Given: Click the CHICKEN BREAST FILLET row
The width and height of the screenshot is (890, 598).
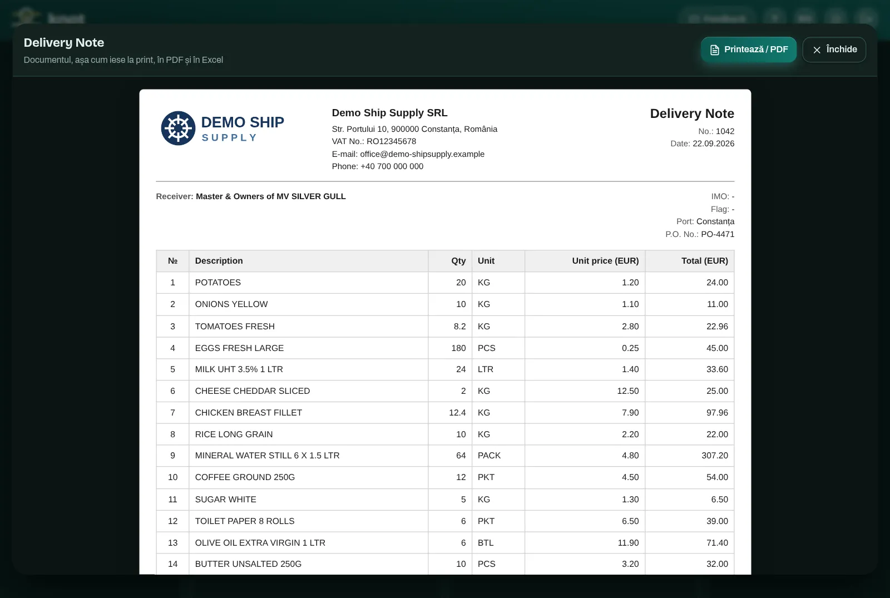Looking at the screenshot, I should click(x=445, y=413).
